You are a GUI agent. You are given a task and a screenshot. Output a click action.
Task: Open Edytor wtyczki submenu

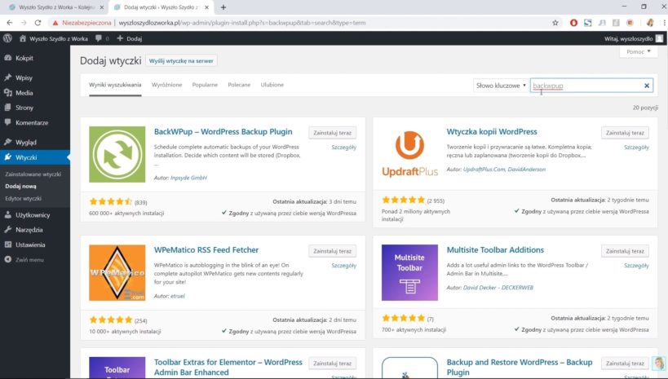(x=24, y=198)
